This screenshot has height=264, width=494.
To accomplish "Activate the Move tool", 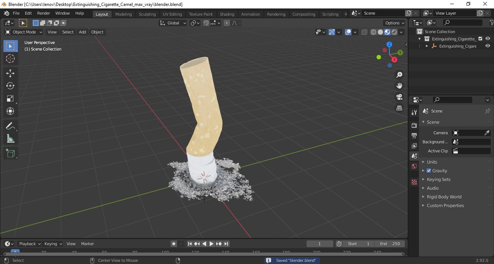I will (11, 73).
